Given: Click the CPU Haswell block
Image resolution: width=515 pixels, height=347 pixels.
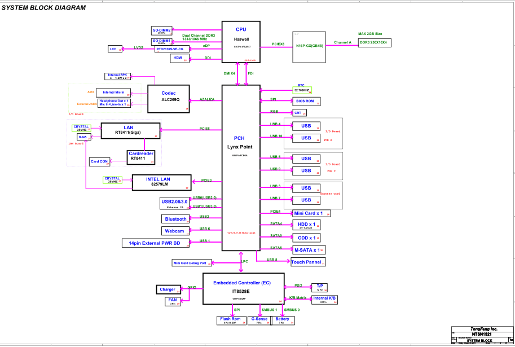Looking at the screenshot, I should [x=241, y=42].
